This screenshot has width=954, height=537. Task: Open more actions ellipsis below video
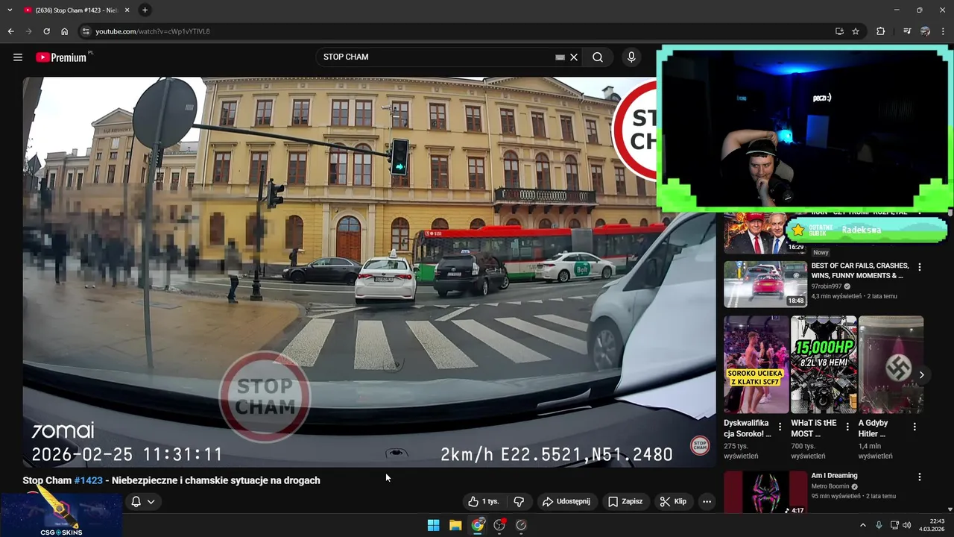(x=707, y=501)
